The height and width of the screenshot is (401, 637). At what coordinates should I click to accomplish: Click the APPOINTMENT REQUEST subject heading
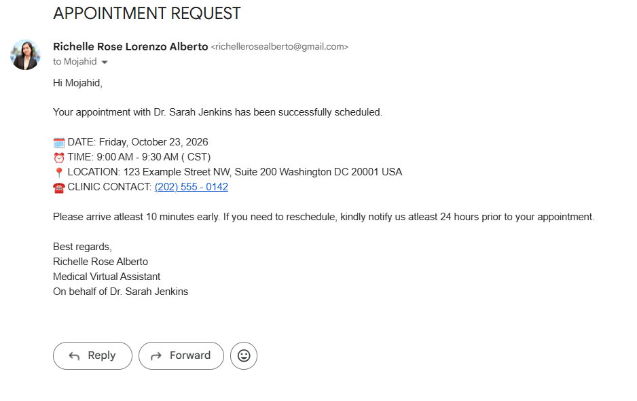147,14
